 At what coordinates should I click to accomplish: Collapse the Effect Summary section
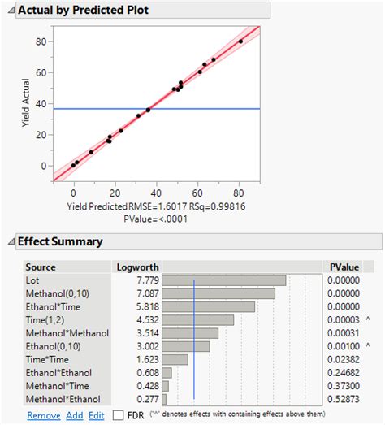click(11, 241)
